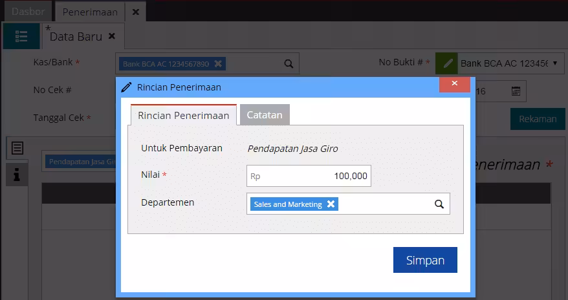The height and width of the screenshot is (300, 568).
Task: Click the list view icon beside Data Baru
Action: coord(21,36)
